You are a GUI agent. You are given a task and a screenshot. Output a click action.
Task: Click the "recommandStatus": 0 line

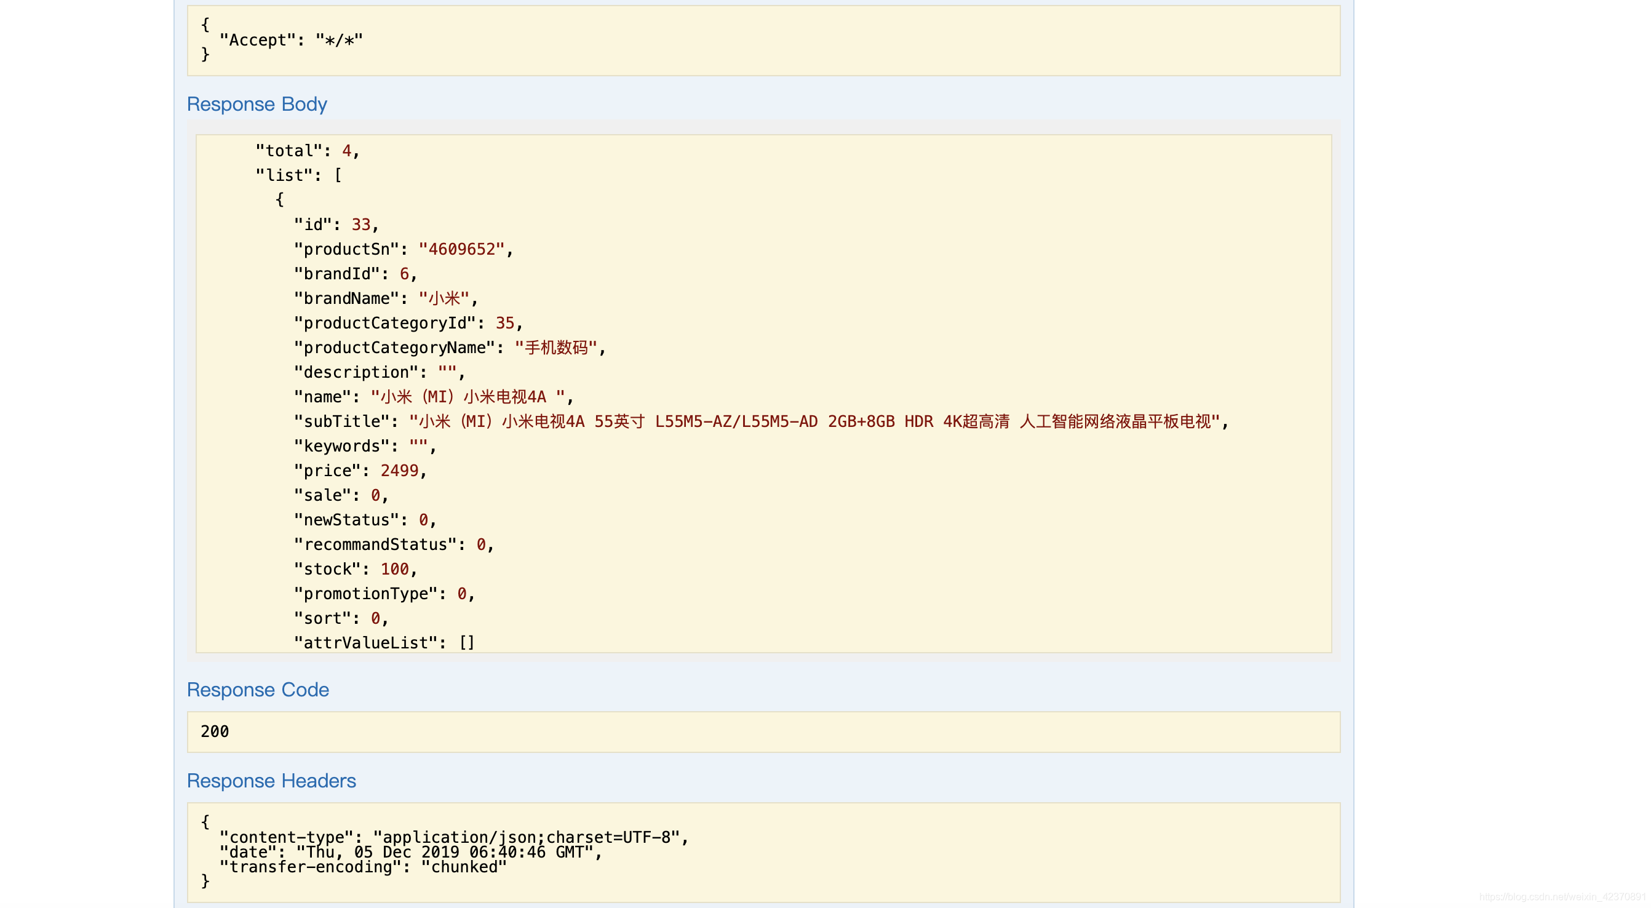(x=394, y=544)
